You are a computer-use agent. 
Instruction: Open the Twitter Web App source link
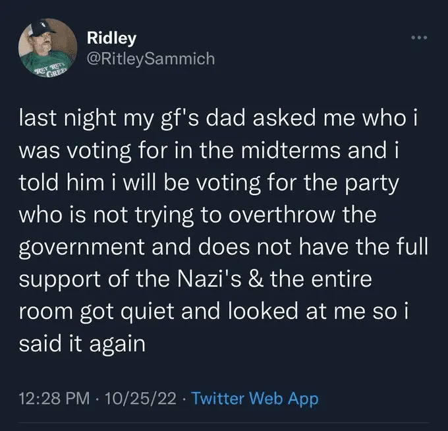[255, 398]
